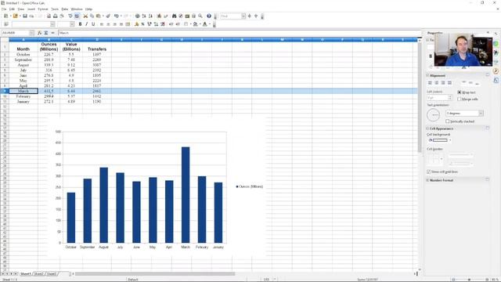Screen dimensions: 501x282
Task: Open the Font Size dropdown
Action: click(72, 24)
